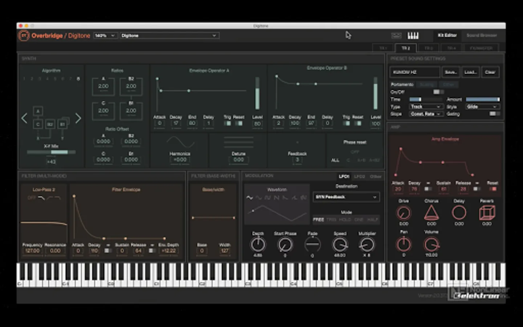Click the preset name input field
The image size is (523, 327).
click(x=415, y=72)
